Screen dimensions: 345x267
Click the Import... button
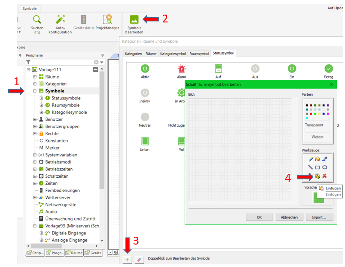coord(319,217)
